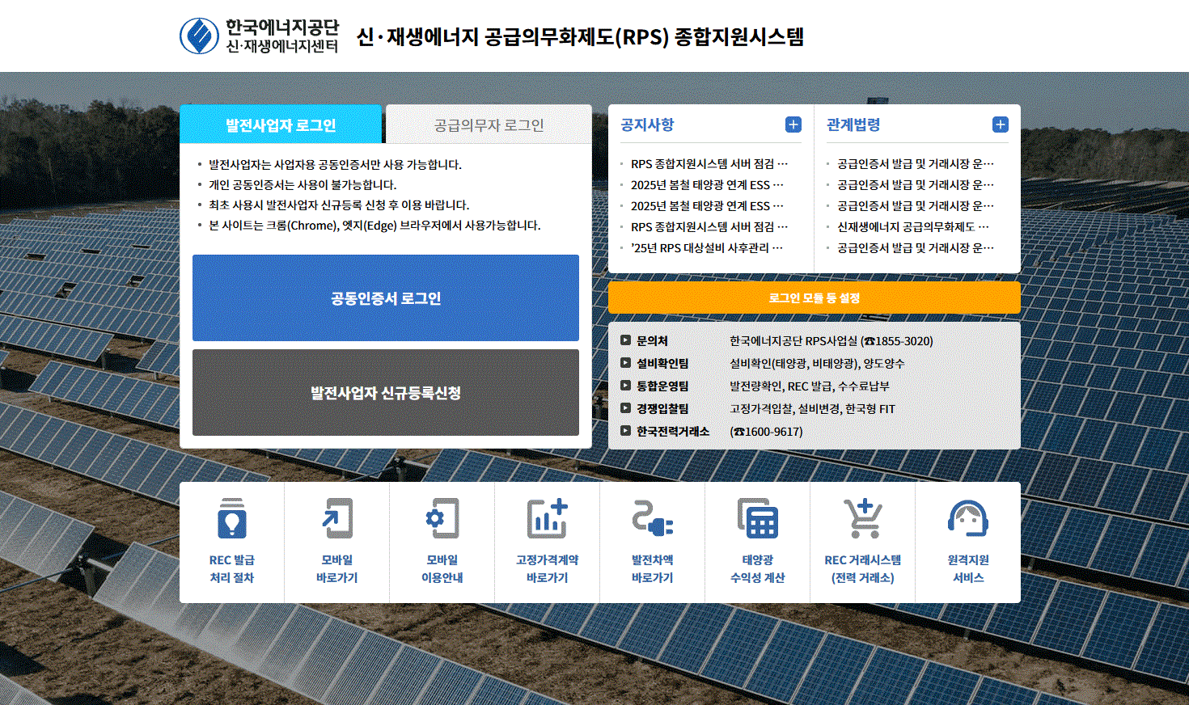Select the 발전사업자 로그인 tab
This screenshot has width=1189, height=705.
[281, 125]
